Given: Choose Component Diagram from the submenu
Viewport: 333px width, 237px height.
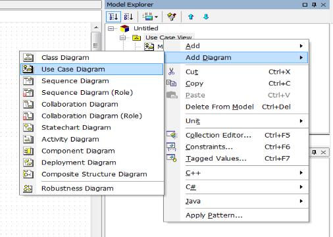Looking at the screenshot, I should (x=91, y=151).
